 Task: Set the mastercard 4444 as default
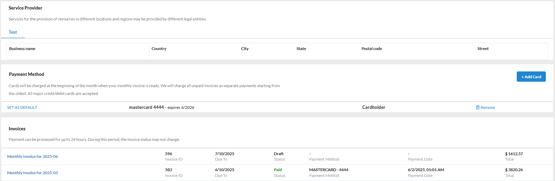coord(22,108)
